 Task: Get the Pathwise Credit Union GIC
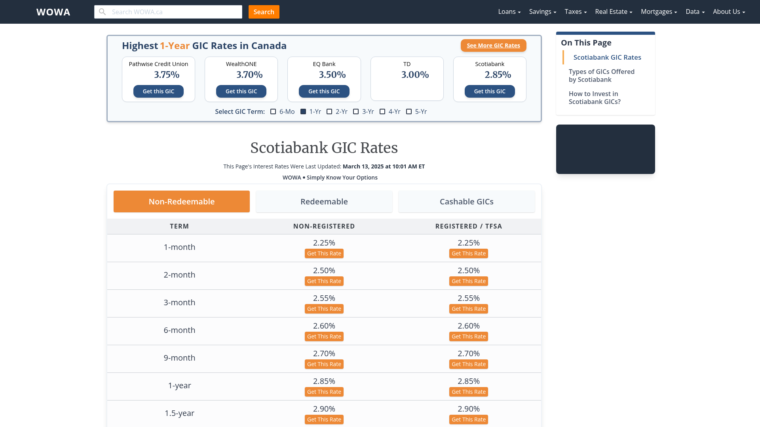tap(158, 91)
